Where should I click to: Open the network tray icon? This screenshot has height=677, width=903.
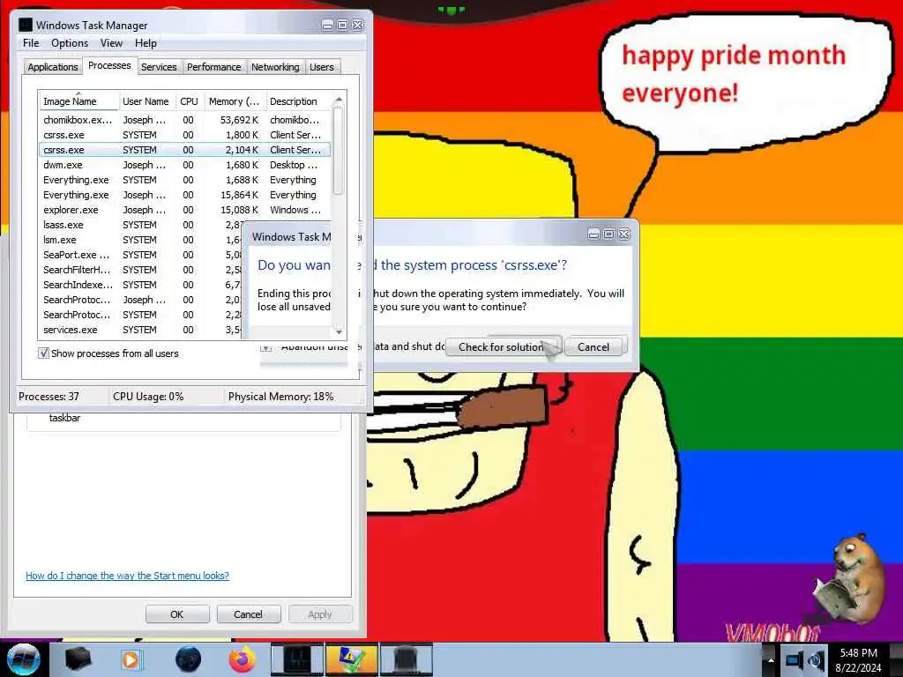[x=795, y=660]
